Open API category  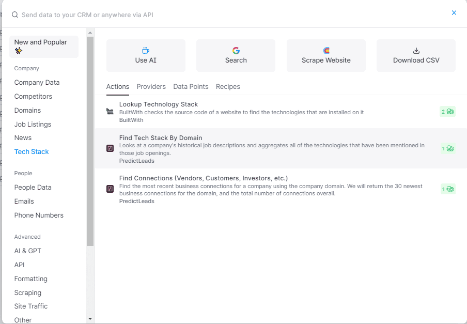tap(19, 265)
